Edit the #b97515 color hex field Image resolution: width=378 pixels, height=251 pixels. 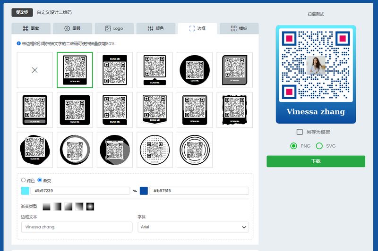click(x=199, y=191)
